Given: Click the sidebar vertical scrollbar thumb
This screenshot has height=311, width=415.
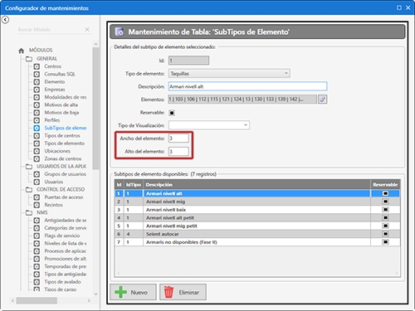Looking at the screenshot, I should [x=95, y=109].
